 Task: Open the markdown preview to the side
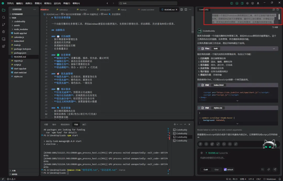[182, 10]
